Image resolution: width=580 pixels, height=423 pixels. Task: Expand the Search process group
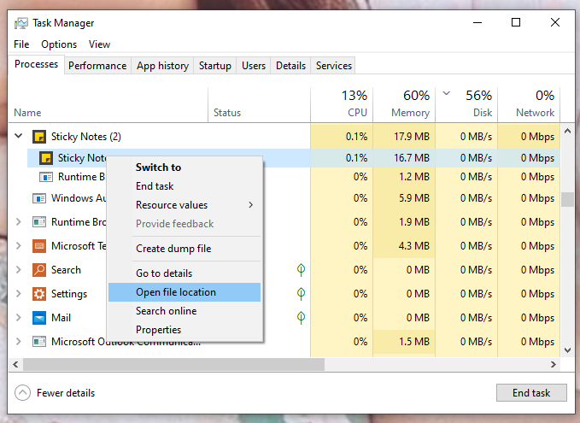pyautogui.click(x=19, y=269)
